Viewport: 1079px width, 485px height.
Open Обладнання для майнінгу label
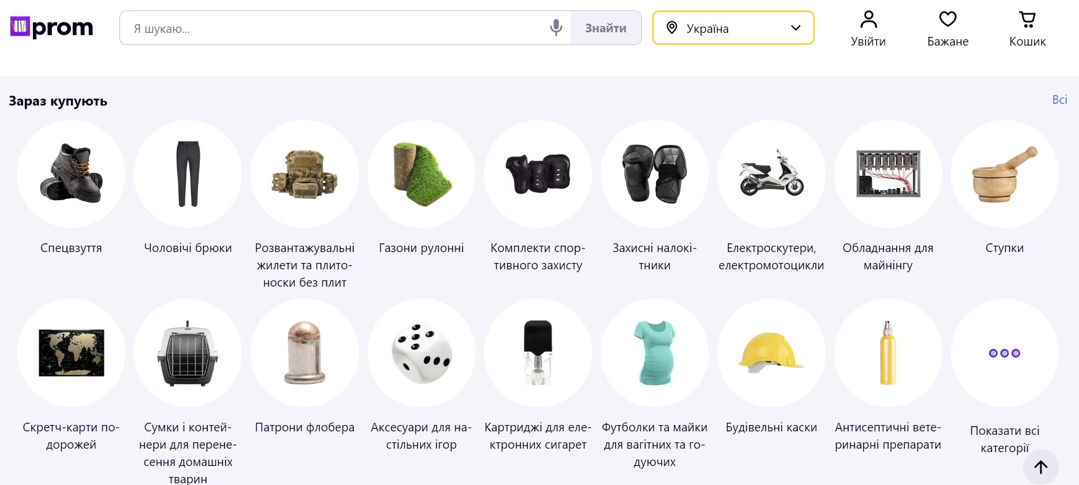tap(888, 257)
